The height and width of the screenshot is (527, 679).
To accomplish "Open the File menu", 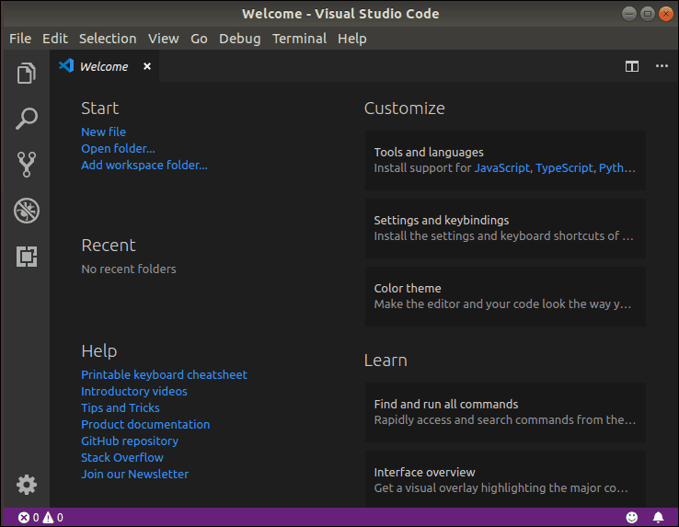I will [x=20, y=39].
